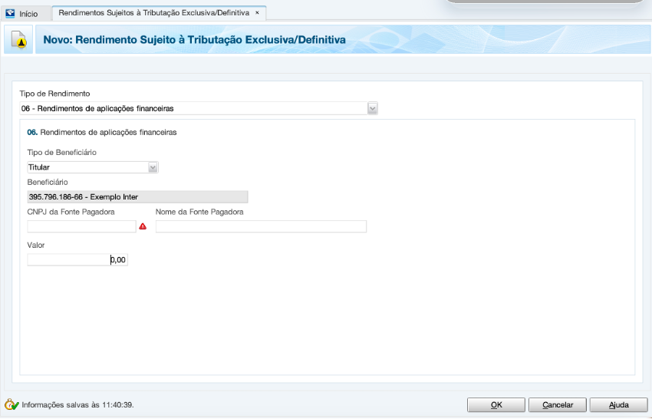Click the '06. Rendimentos de aplicações financeiras' heading
This screenshot has width=652, height=419.
[102, 132]
